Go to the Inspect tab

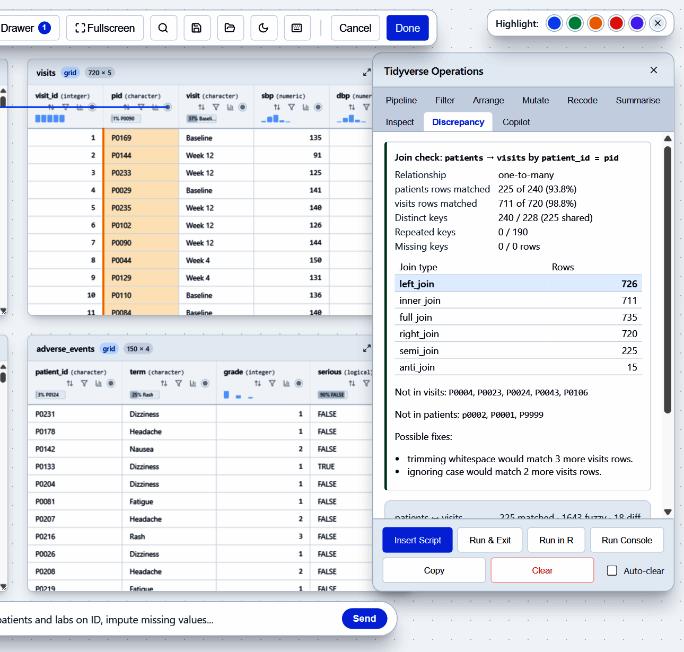pyautogui.click(x=400, y=122)
